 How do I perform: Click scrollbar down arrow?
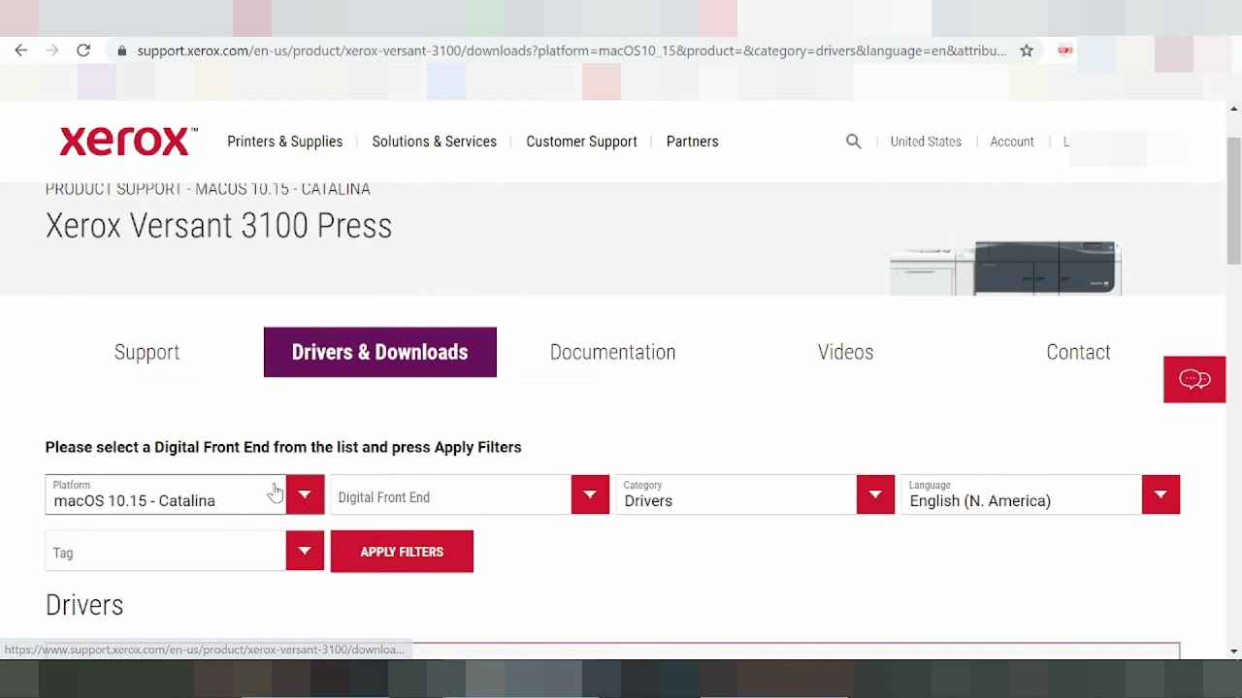point(1234,651)
